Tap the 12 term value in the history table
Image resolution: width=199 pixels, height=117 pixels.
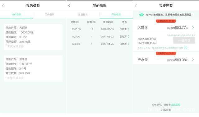pyautogui.click(x=92, y=29)
